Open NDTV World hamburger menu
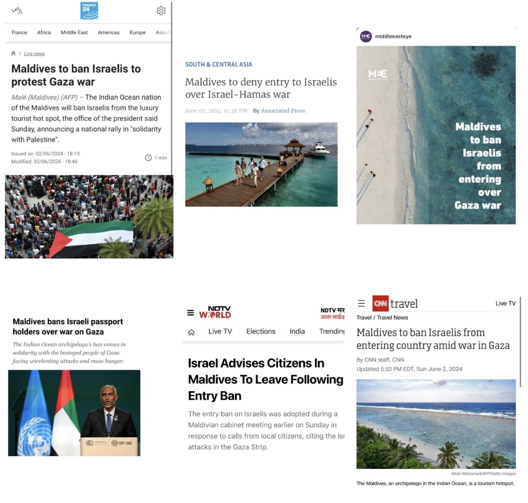The image size is (528, 503). (x=191, y=313)
